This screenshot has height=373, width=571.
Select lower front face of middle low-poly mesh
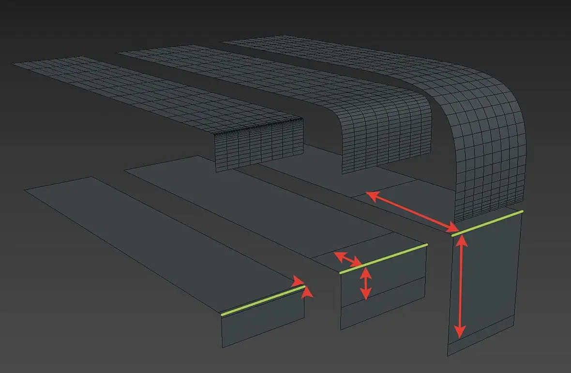[x=383, y=304]
